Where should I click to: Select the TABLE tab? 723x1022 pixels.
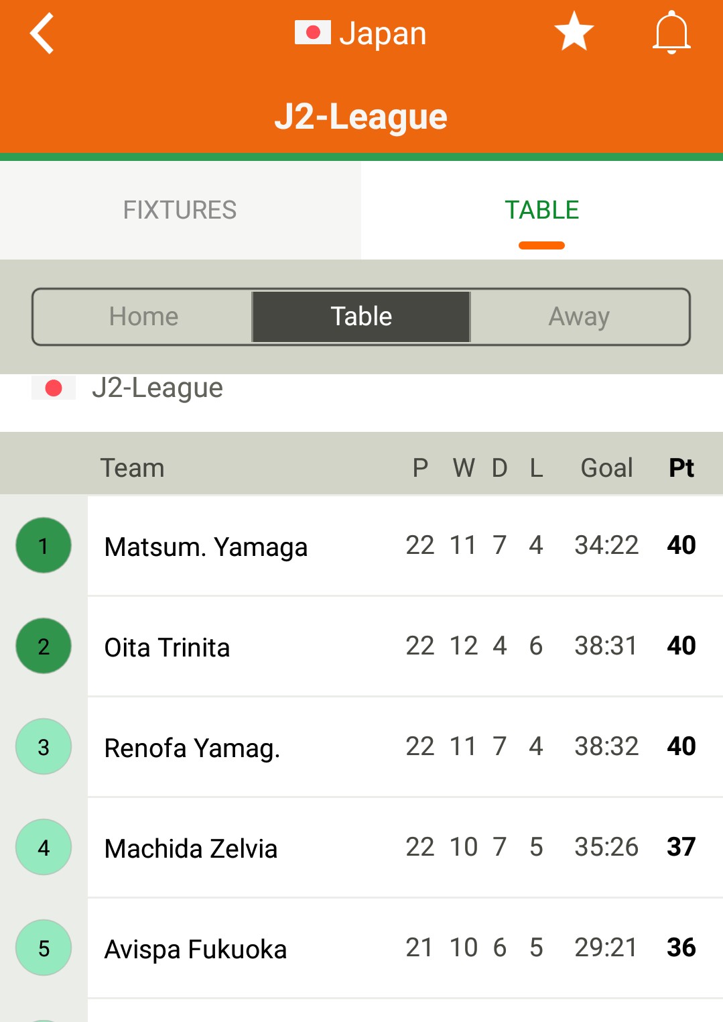pos(541,210)
